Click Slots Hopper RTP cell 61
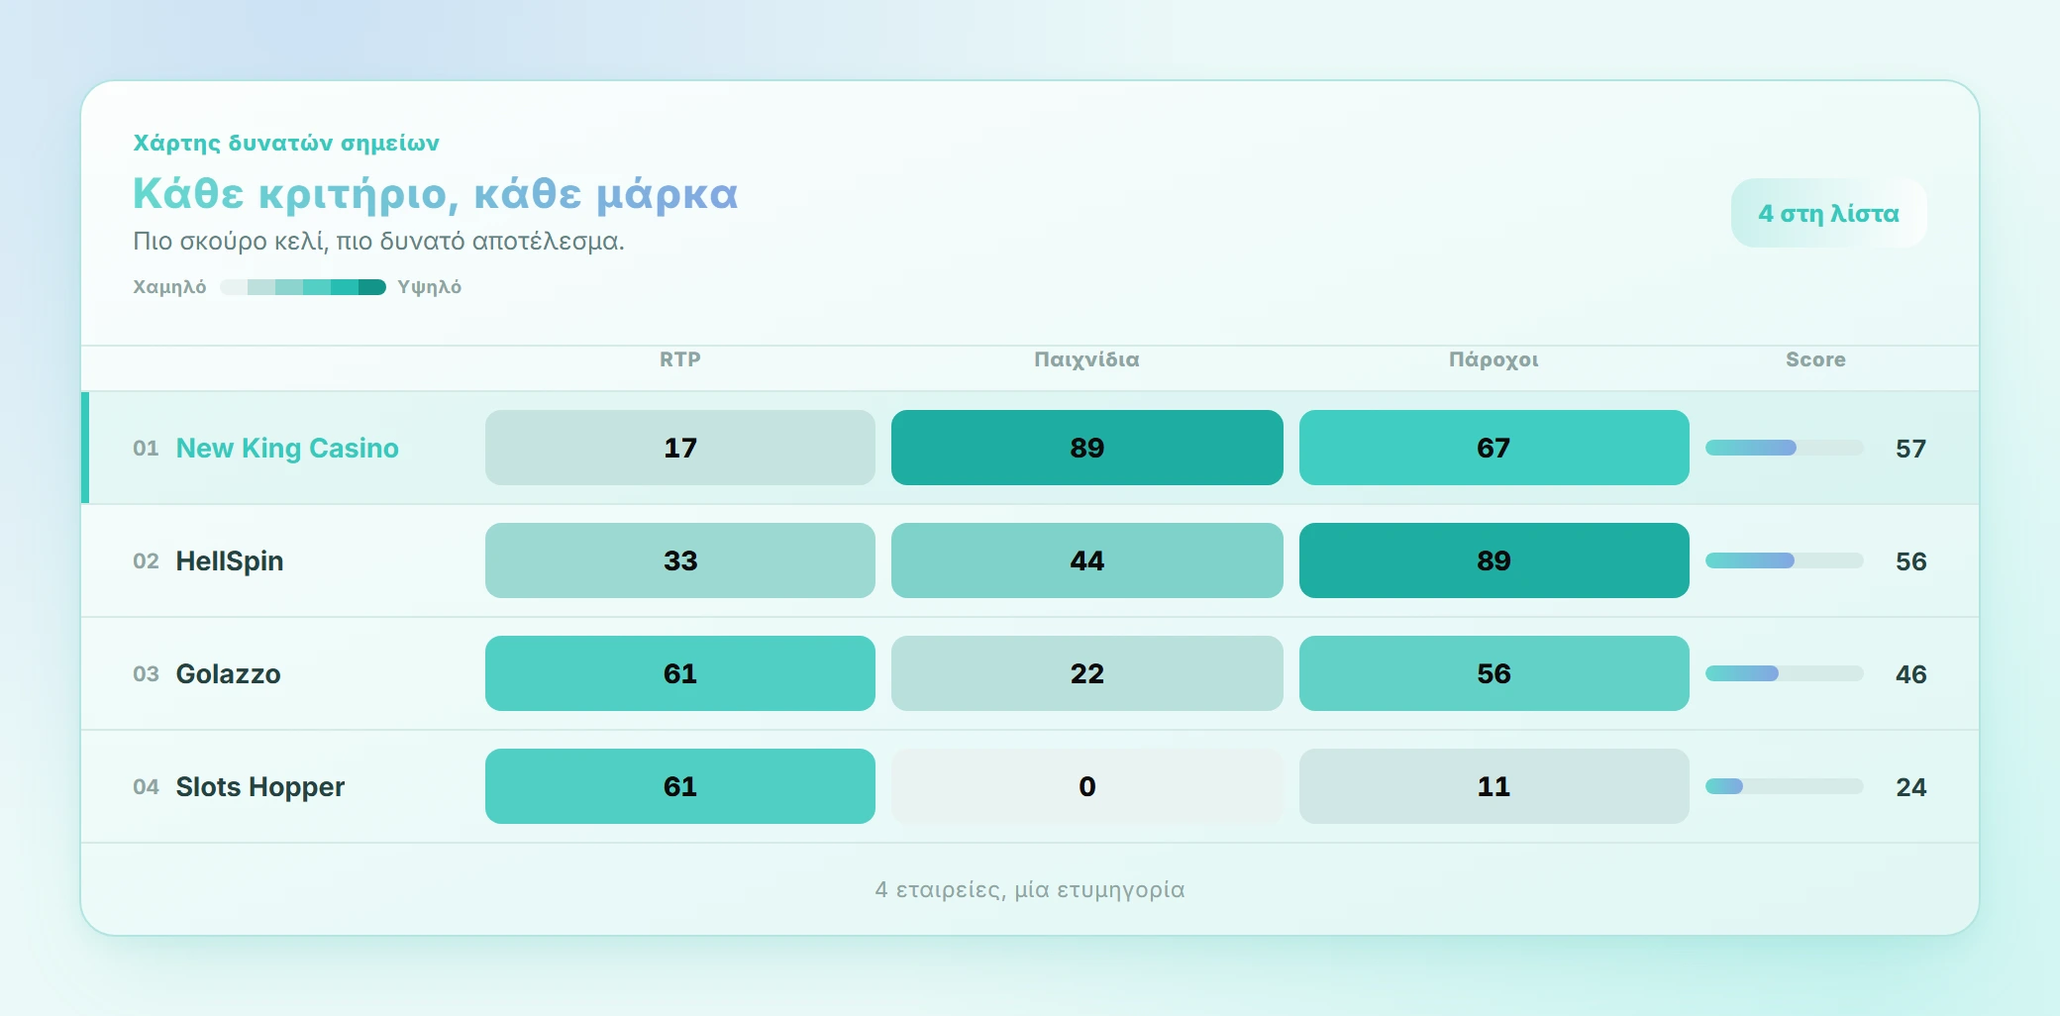This screenshot has width=2060, height=1016. point(680,786)
